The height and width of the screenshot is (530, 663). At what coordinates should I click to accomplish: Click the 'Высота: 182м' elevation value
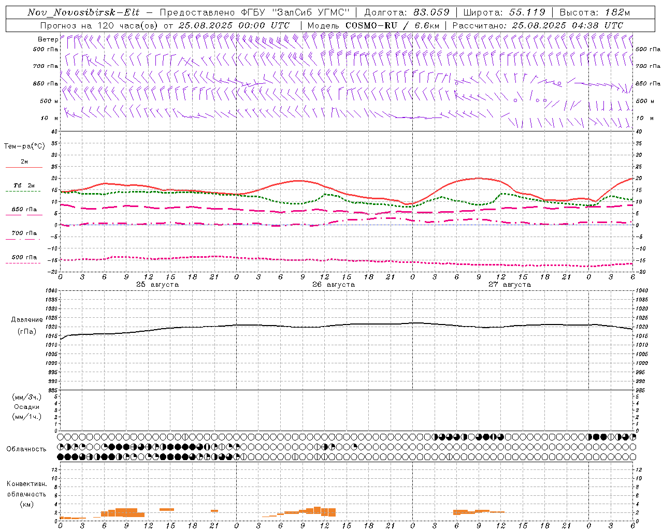tap(595, 12)
